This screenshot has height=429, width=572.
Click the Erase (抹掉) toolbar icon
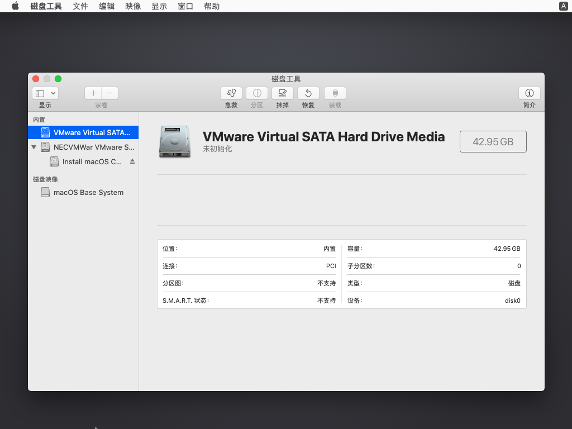point(282,93)
